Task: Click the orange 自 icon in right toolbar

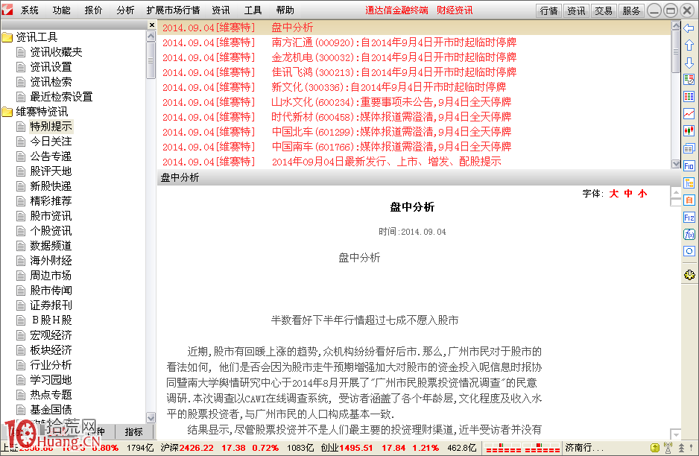Action: tap(689, 200)
